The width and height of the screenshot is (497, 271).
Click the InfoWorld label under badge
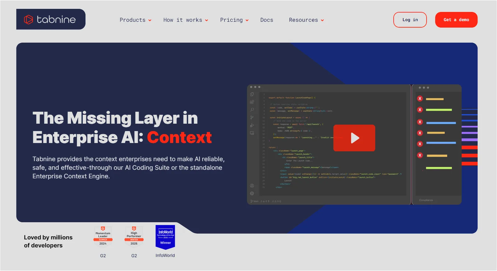click(x=165, y=255)
